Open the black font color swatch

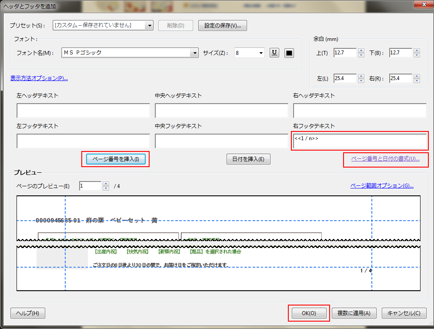coord(289,53)
